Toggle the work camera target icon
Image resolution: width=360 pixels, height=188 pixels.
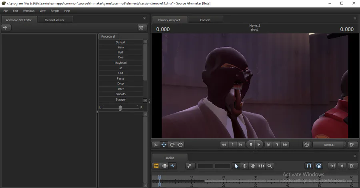(x=307, y=145)
